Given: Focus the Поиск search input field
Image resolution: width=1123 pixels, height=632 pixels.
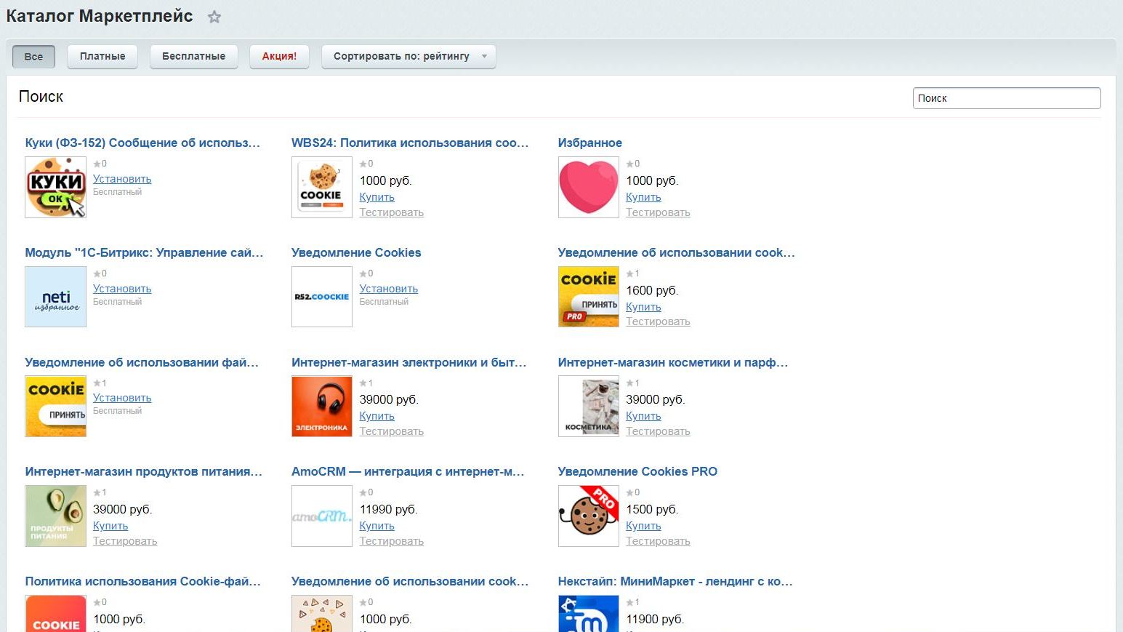Looking at the screenshot, I should tap(1006, 98).
